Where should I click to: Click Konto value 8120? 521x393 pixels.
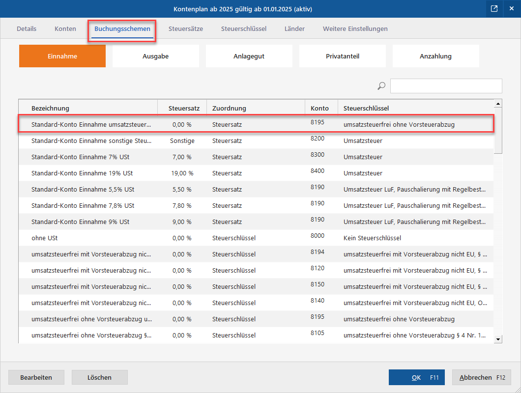point(318,268)
